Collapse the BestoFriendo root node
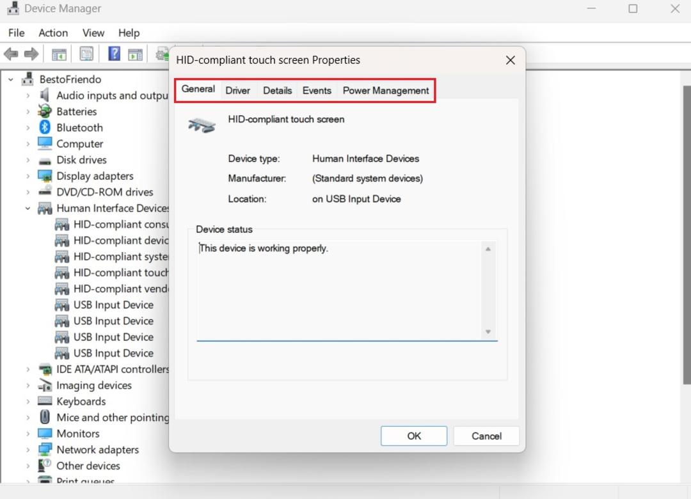This screenshot has height=499, width=691. 11,79
